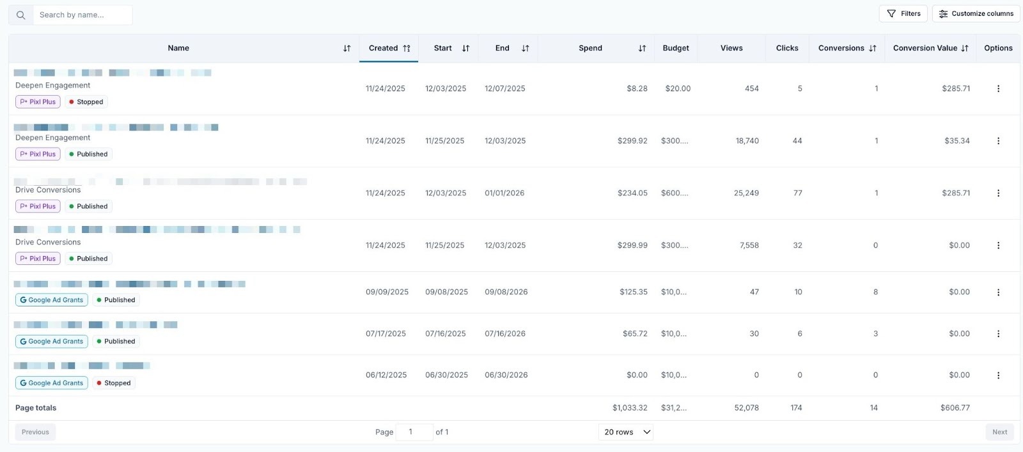This screenshot has height=452, width=1023.
Task: Sort campaigns by Spend
Action: click(x=642, y=49)
